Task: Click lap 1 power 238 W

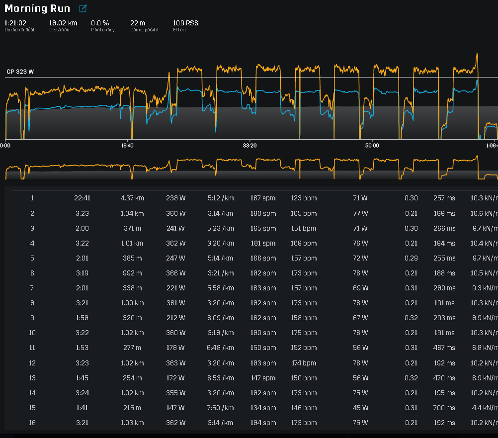Action: click(x=175, y=198)
